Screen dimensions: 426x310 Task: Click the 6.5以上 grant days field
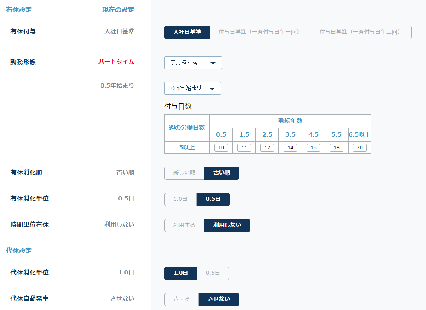pyautogui.click(x=360, y=148)
